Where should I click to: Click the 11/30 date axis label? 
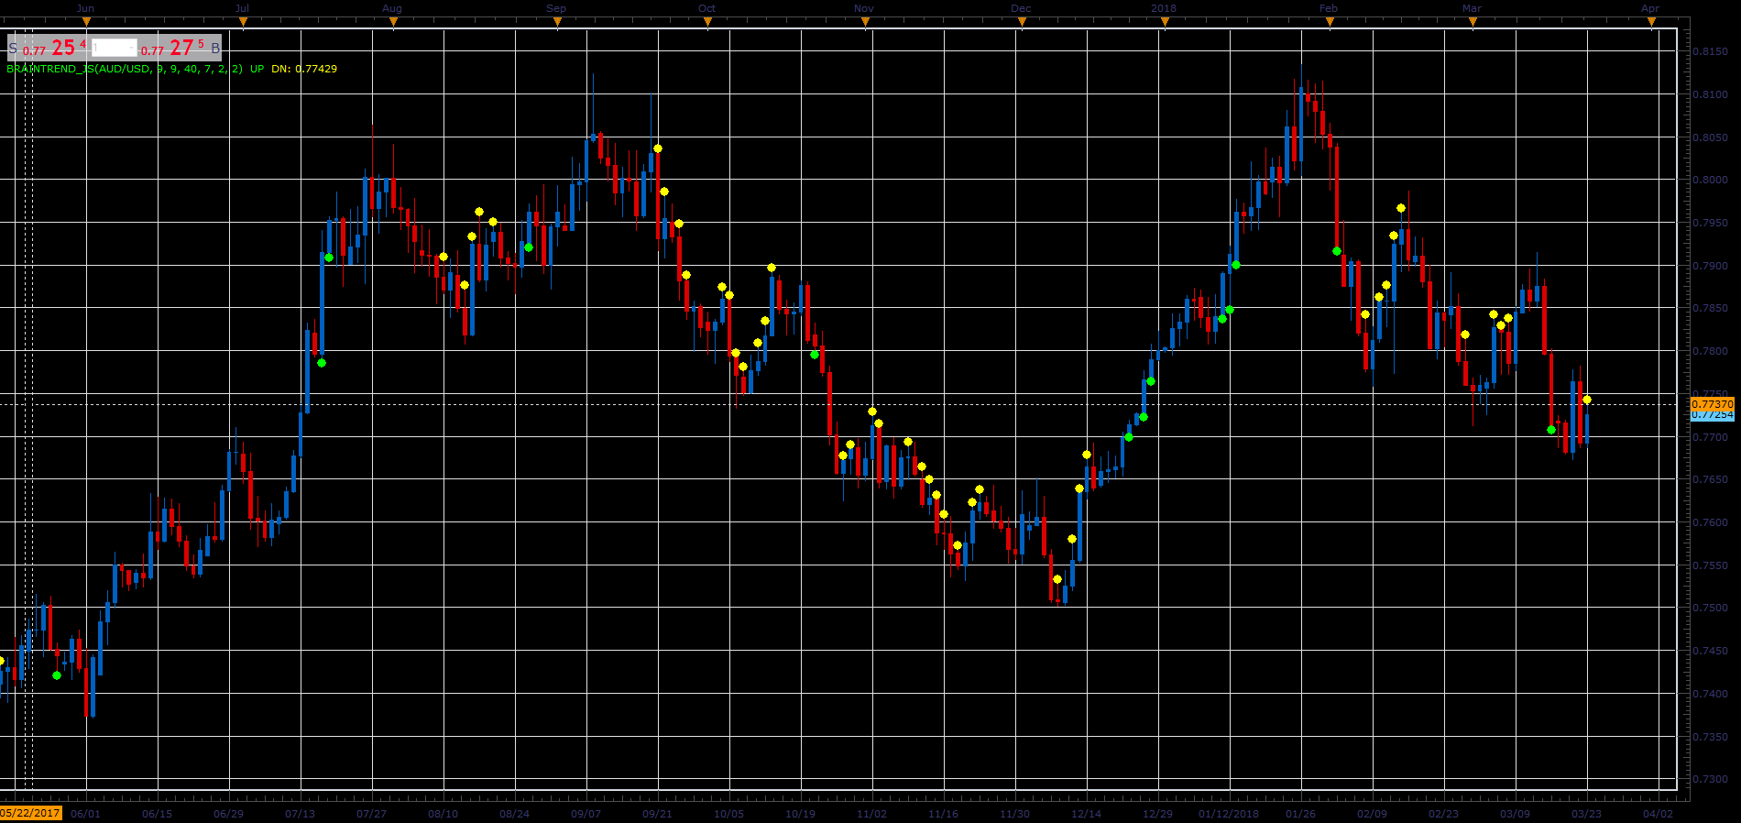pos(1015,814)
